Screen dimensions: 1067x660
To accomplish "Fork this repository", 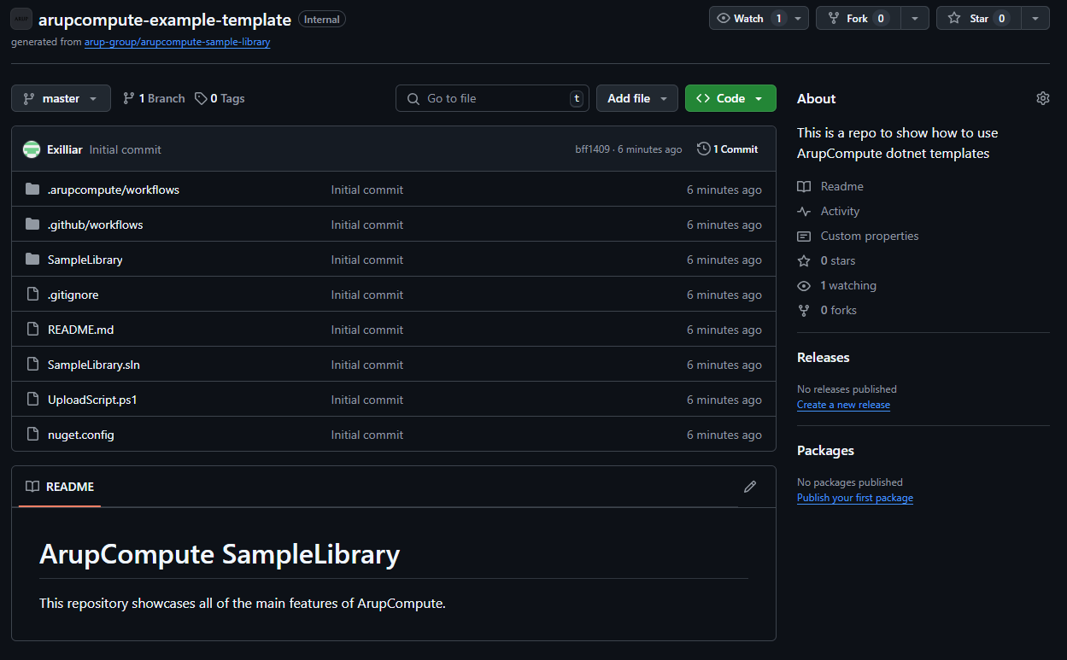I will [859, 18].
